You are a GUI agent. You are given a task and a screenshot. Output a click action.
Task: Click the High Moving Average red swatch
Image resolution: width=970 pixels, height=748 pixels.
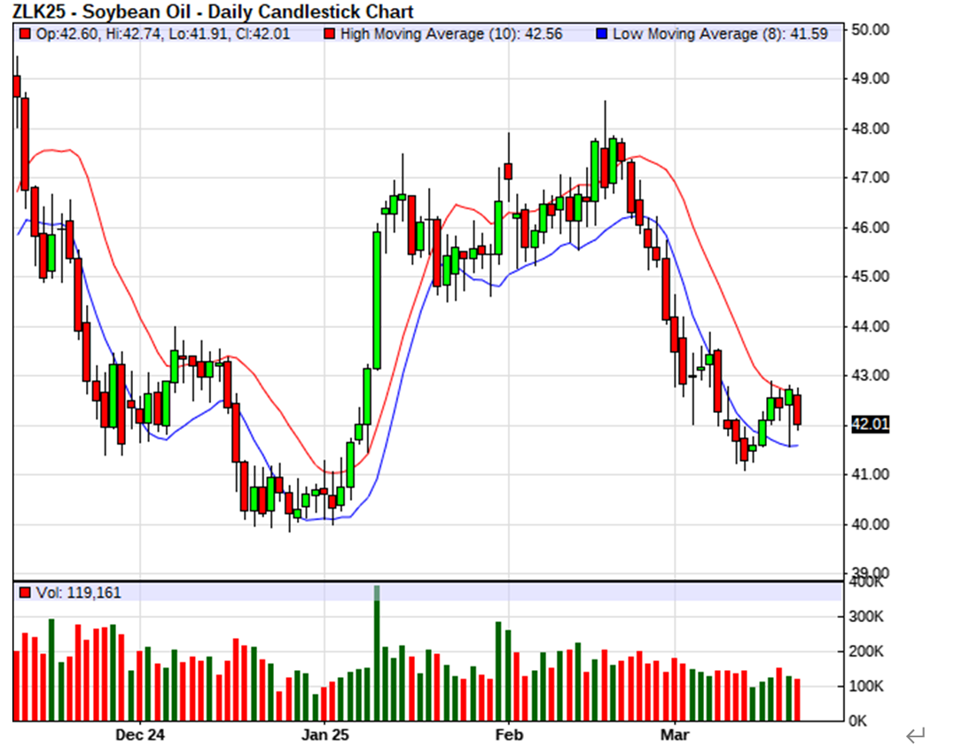329,35
